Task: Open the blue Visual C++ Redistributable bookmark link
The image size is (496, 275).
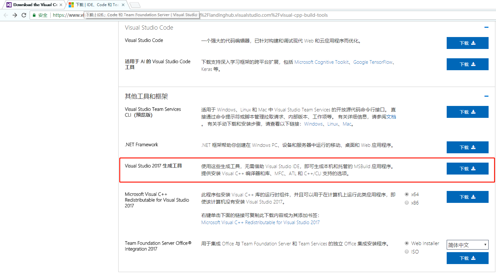Action: 260,223
